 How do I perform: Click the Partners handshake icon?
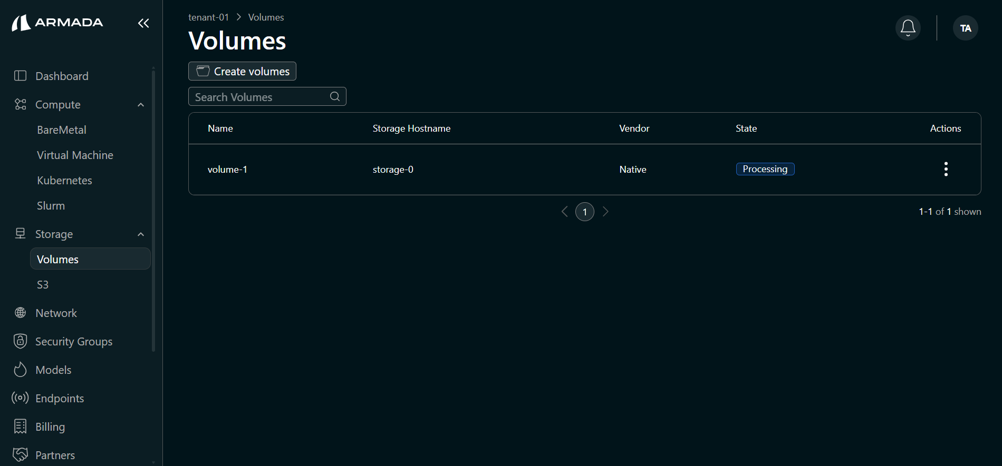point(20,455)
